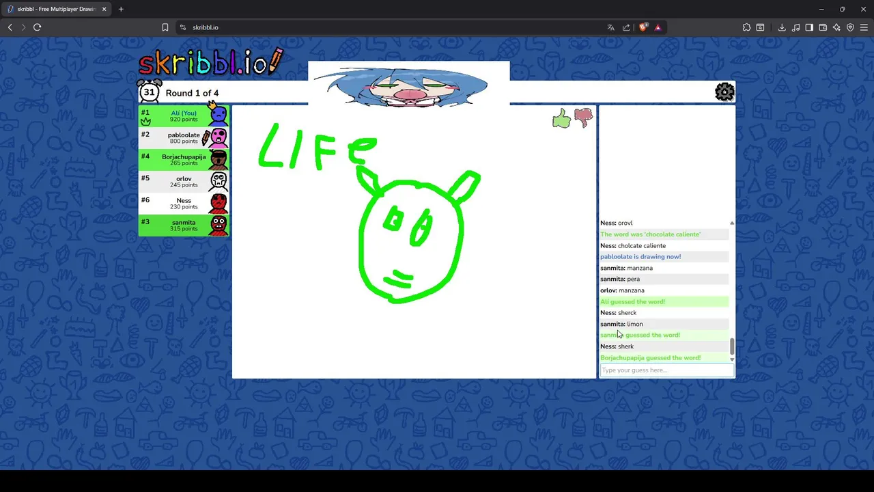Open the Leo AI sparkle icon
This screenshot has height=492, width=874.
pos(836,27)
